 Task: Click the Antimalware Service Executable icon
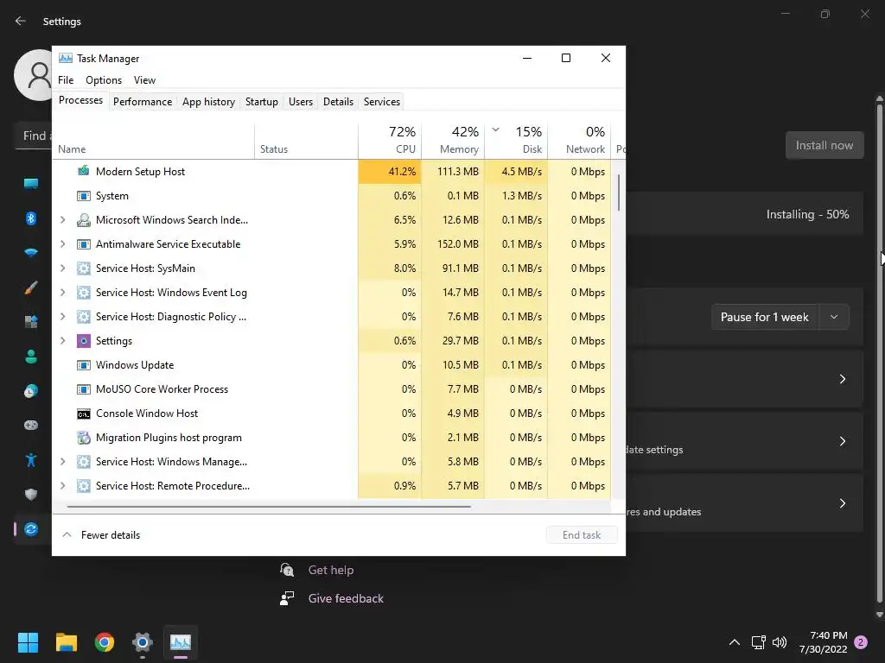84,244
